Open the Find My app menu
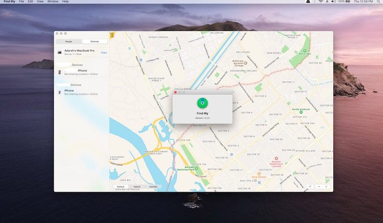The image size is (383, 223). click(9, 1)
